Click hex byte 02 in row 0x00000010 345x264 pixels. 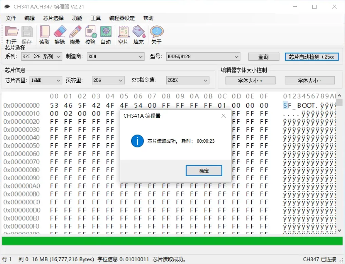[68, 114]
